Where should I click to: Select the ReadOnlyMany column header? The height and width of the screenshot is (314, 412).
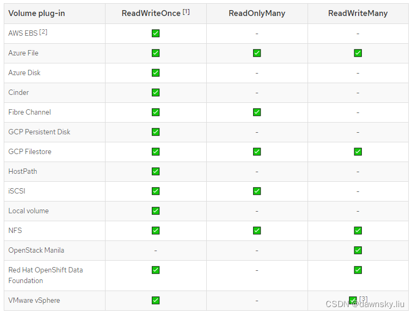coord(257,13)
